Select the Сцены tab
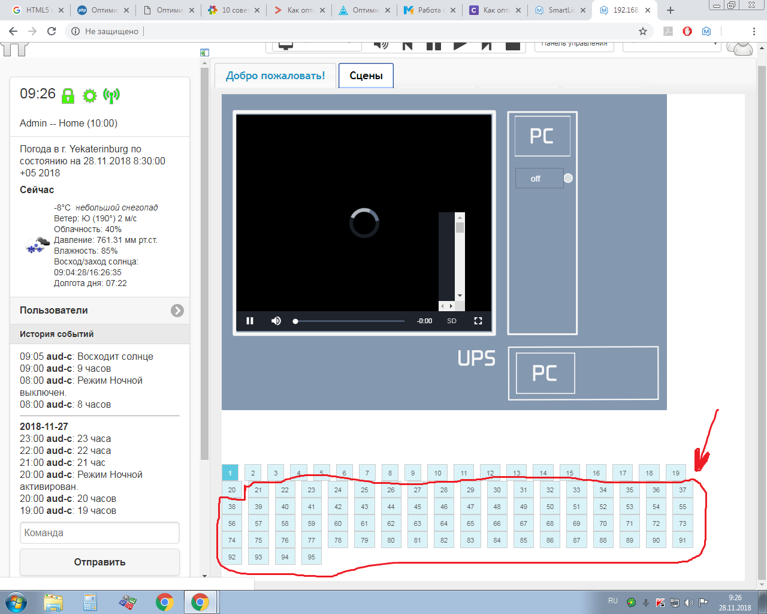767x614 pixels. coord(366,76)
